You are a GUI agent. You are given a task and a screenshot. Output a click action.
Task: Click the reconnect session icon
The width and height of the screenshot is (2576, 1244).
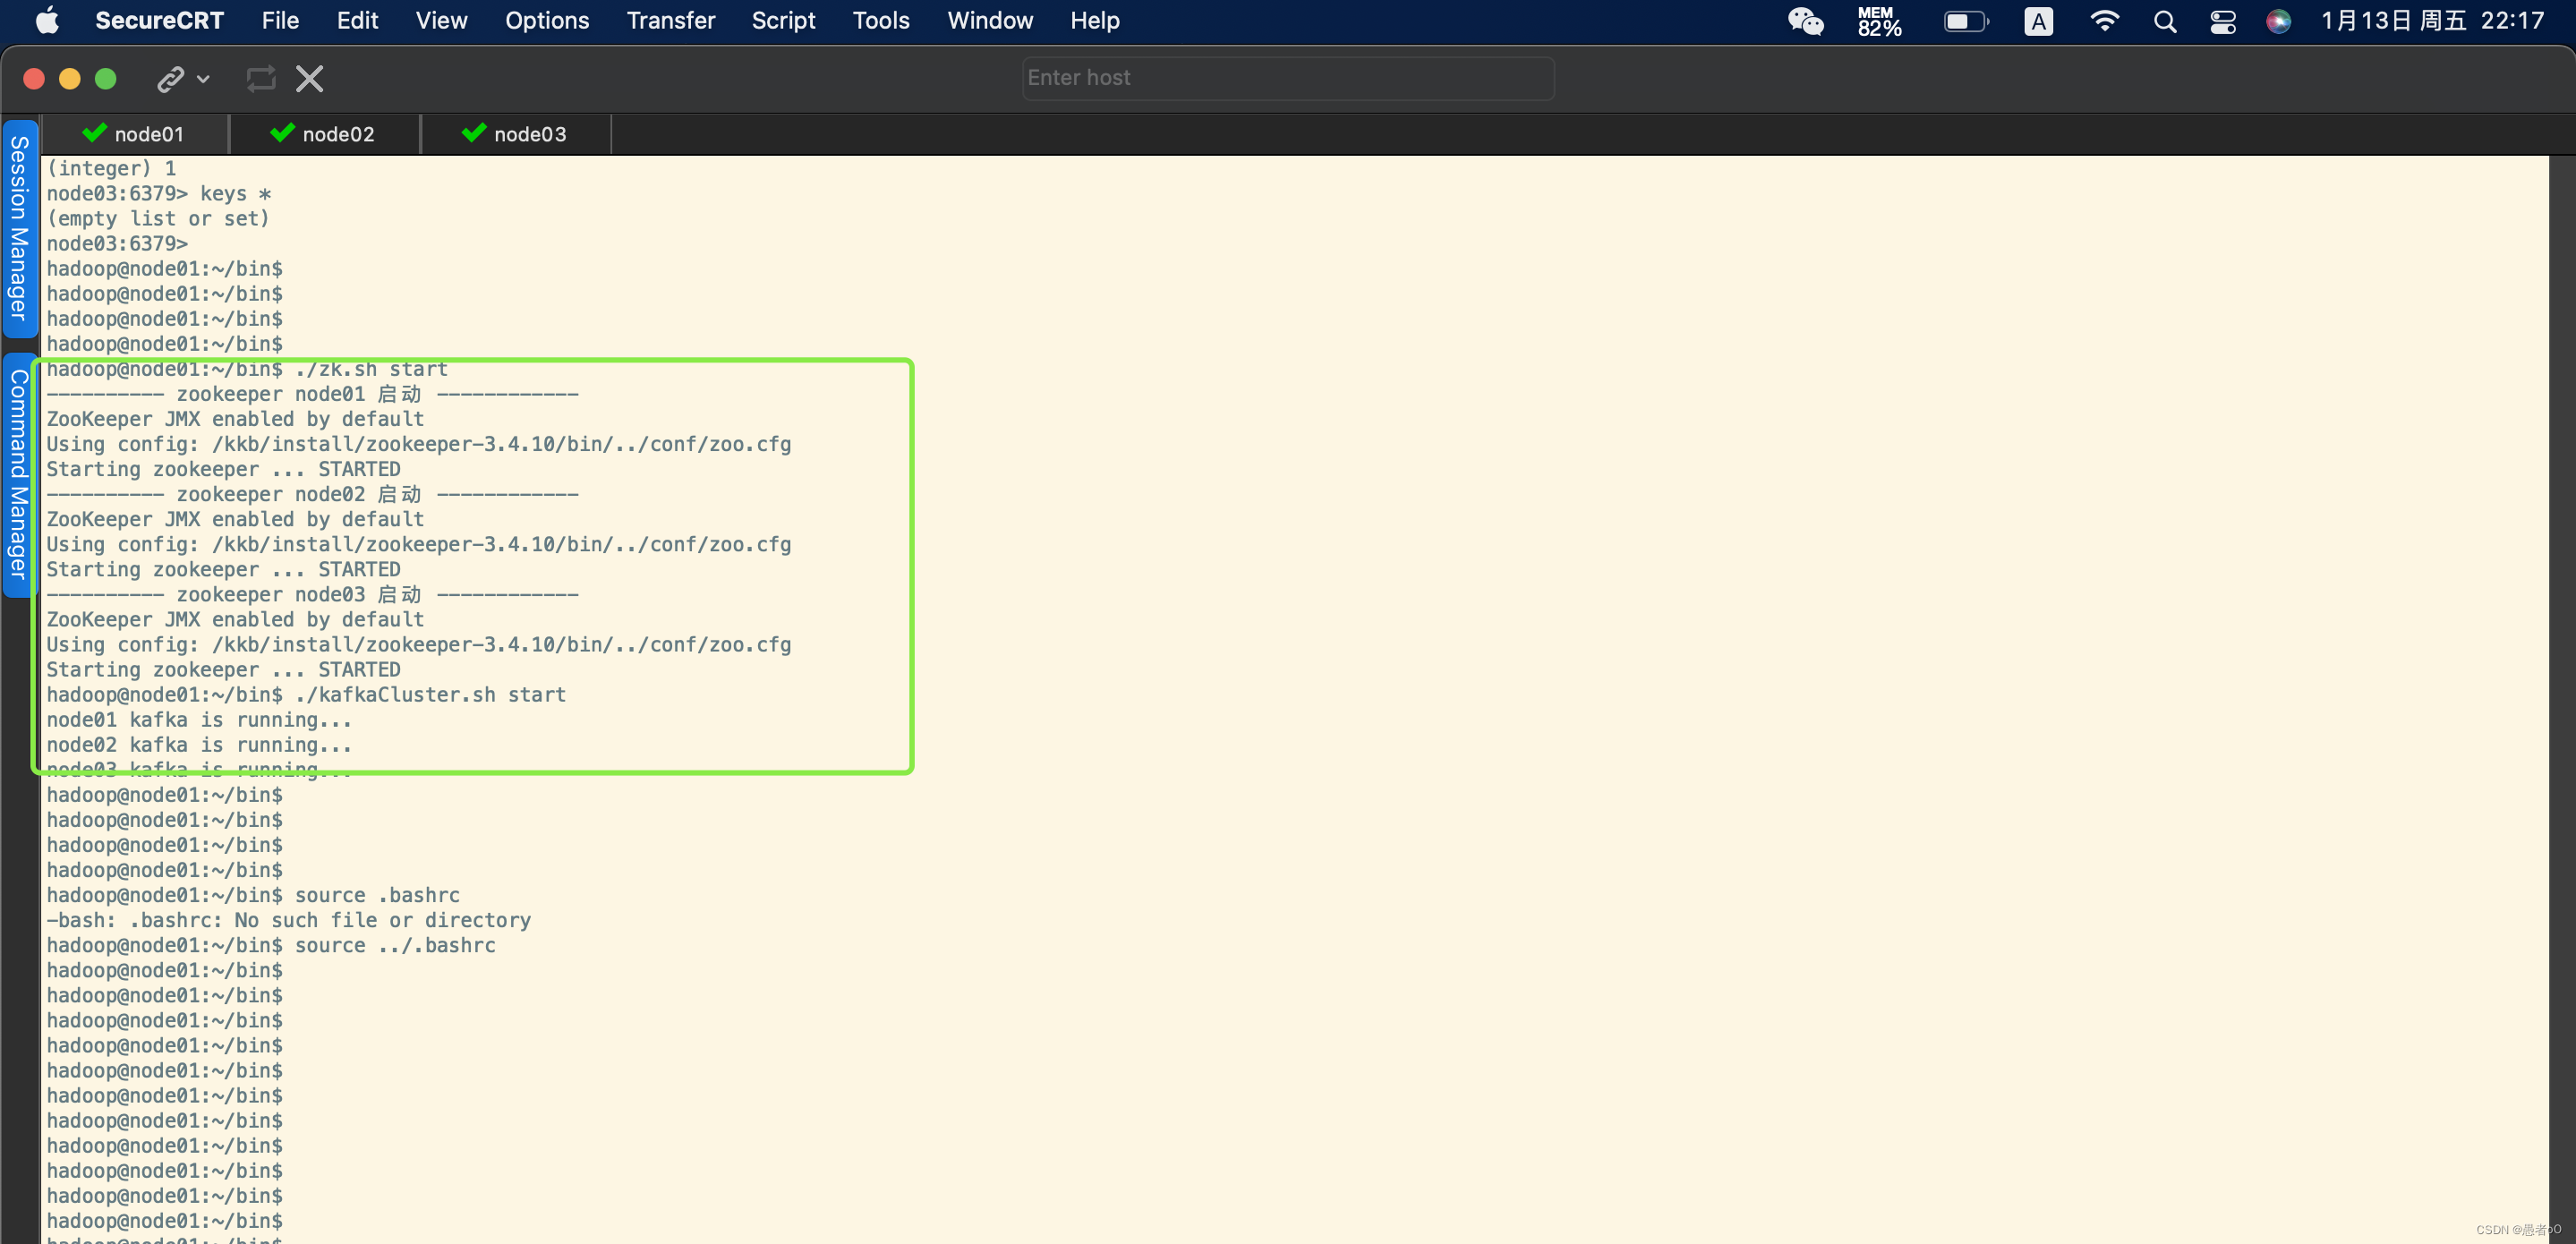261,78
